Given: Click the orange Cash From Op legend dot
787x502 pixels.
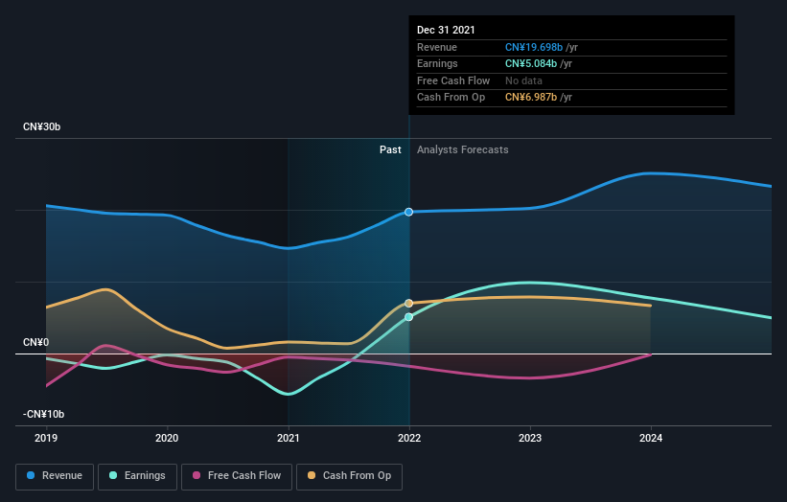Looking at the screenshot, I should [312, 475].
